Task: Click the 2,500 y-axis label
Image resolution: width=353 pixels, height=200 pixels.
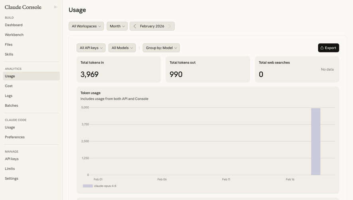Action: (x=85, y=141)
